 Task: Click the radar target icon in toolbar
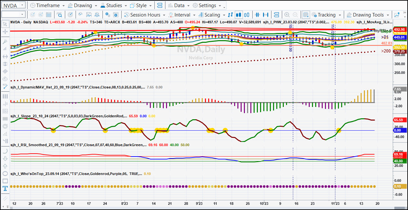point(70,15)
